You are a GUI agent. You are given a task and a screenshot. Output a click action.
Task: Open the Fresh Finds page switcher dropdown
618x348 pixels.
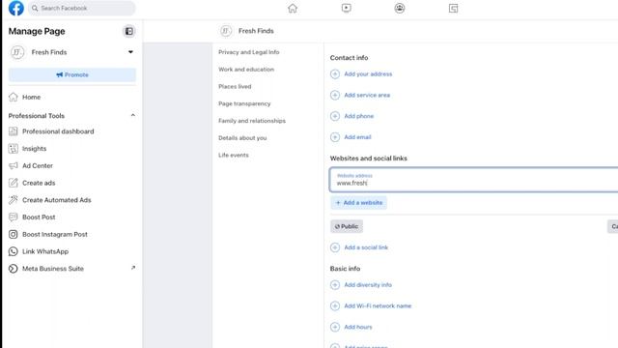[130, 52]
